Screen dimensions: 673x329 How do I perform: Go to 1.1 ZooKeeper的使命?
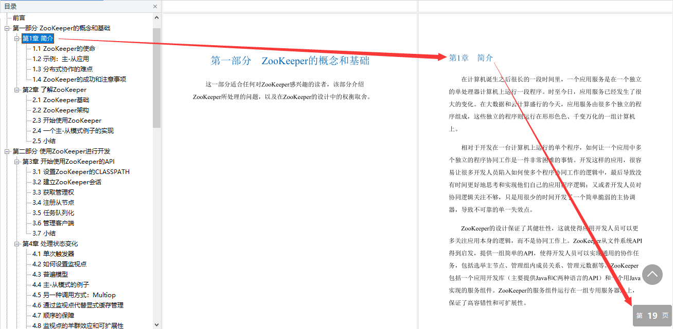[x=64, y=49]
